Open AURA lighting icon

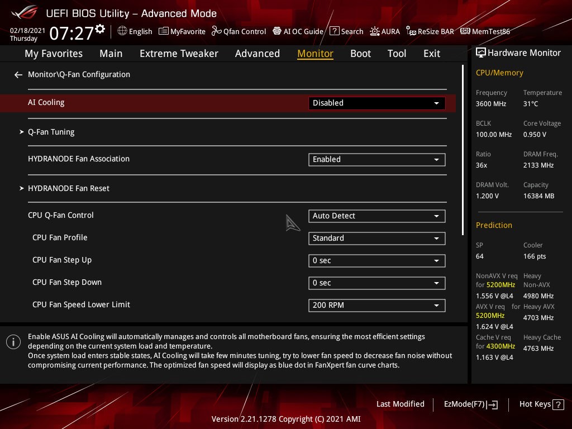pyautogui.click(x=375, y=31)
